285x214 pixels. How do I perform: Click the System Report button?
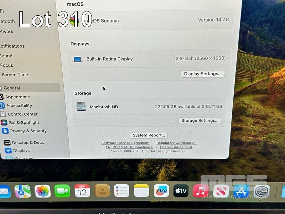[149, 135]
